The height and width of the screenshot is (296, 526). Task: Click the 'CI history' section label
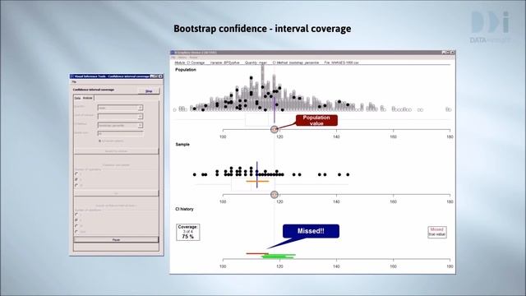pos(184,209)
